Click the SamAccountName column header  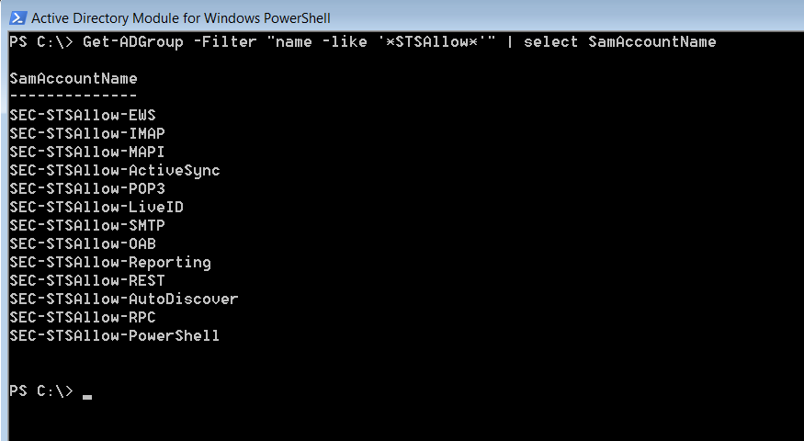click(x=74, y=78)
